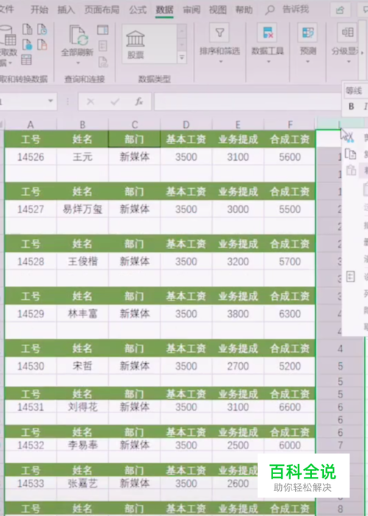Expand the 排序和筛选 group dropdown

tap(220, 62)
